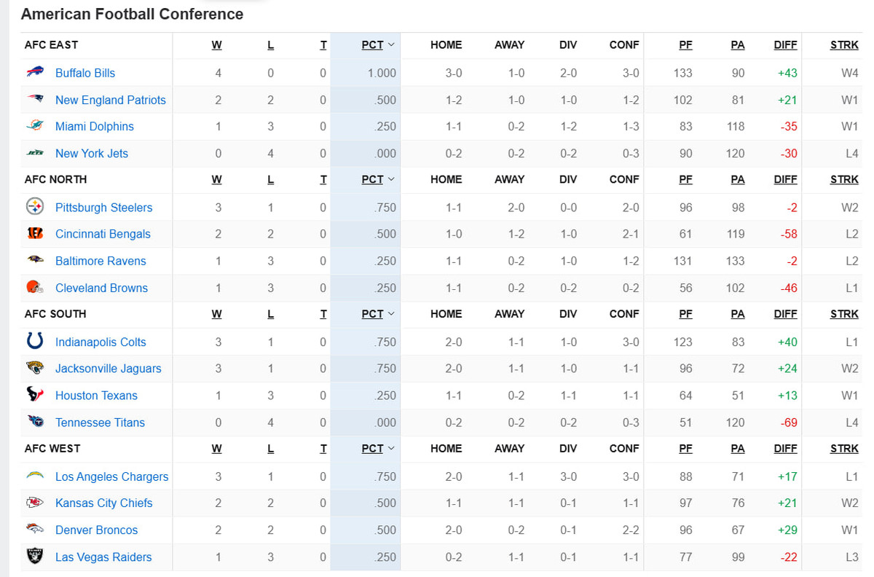874x577 pixels.
Task: Sort AFC West by PCT column
Action: (372, 449)
